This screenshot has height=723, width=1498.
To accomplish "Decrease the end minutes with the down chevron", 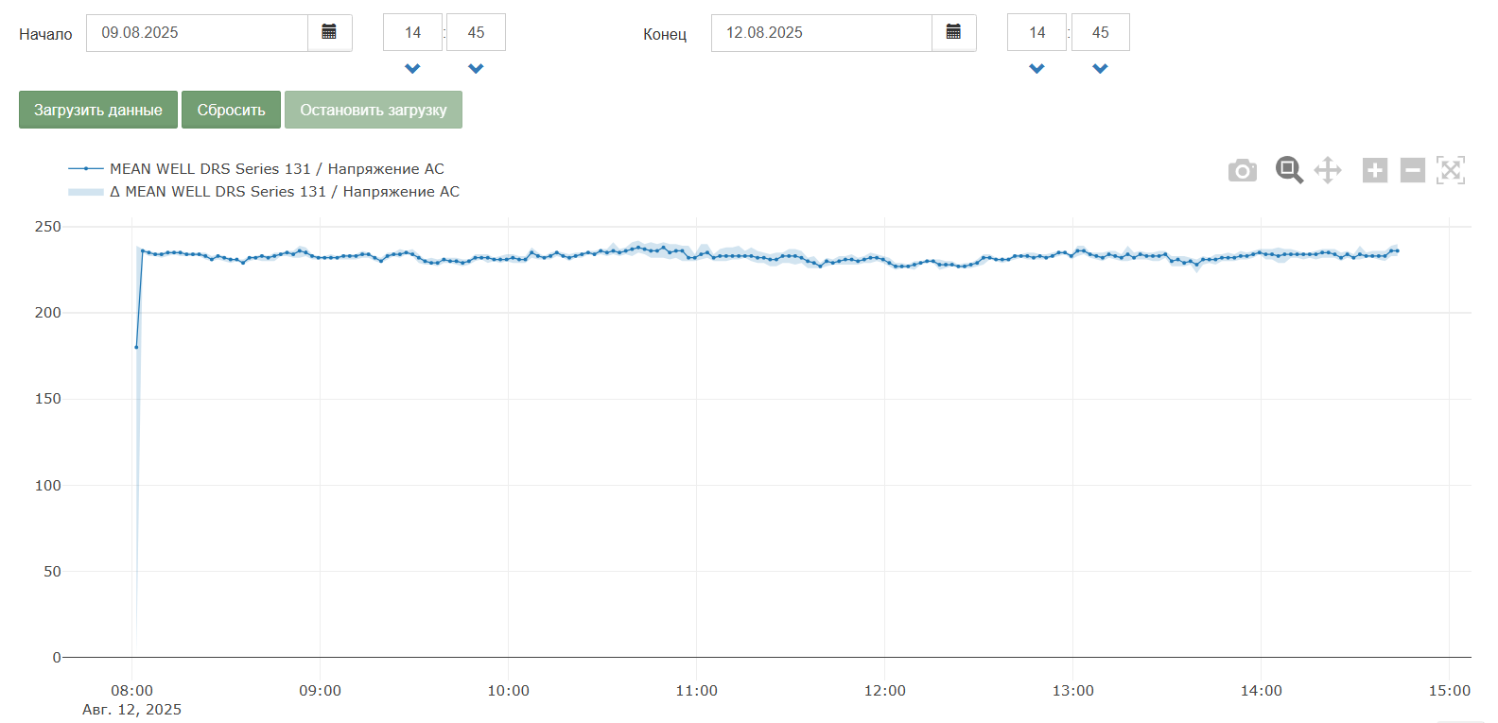I will (1100, 69).
